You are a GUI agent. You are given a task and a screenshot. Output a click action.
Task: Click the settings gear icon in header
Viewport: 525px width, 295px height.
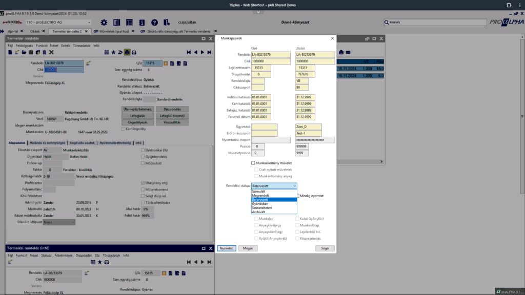(104, 23)
